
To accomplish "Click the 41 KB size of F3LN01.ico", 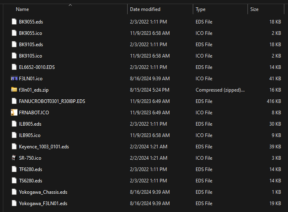I will click(275, 79).
